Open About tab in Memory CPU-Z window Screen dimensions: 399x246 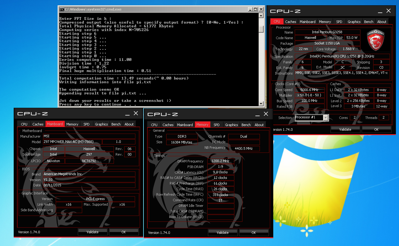tap(259, 125)
